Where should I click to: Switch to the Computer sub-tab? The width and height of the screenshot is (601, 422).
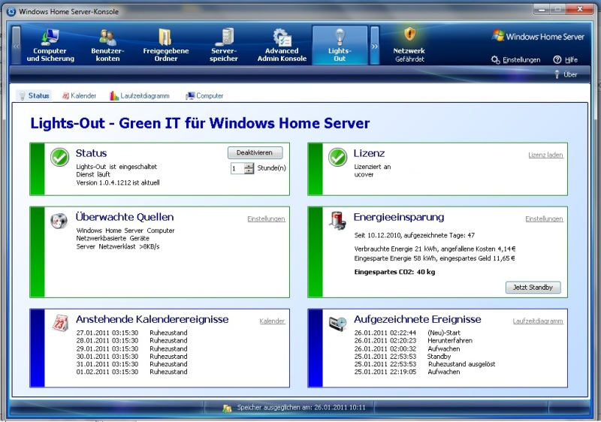pyautogui.click(x=204, y=95)
